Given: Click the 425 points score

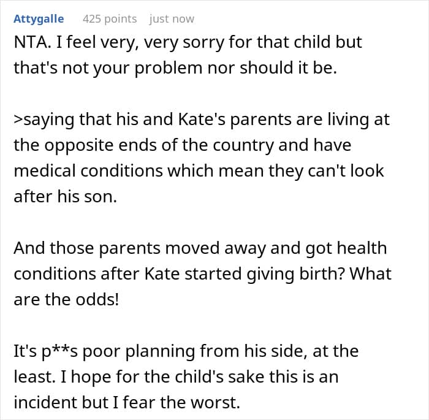Looking at the screenshot, I should tap(110, 19).
